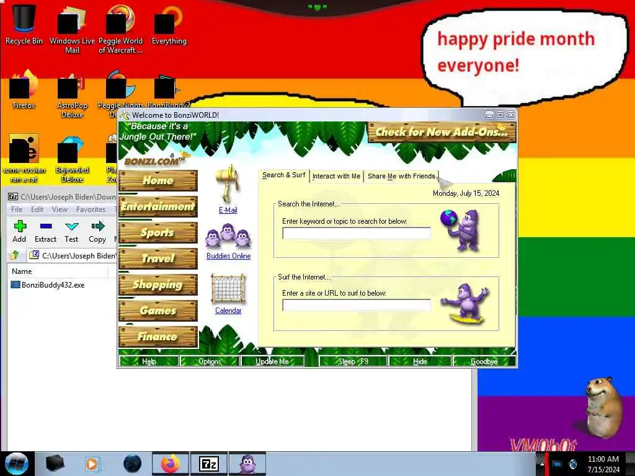635x476 pixels.
Task: Click the site or URL input field
Action: (357, 305)
